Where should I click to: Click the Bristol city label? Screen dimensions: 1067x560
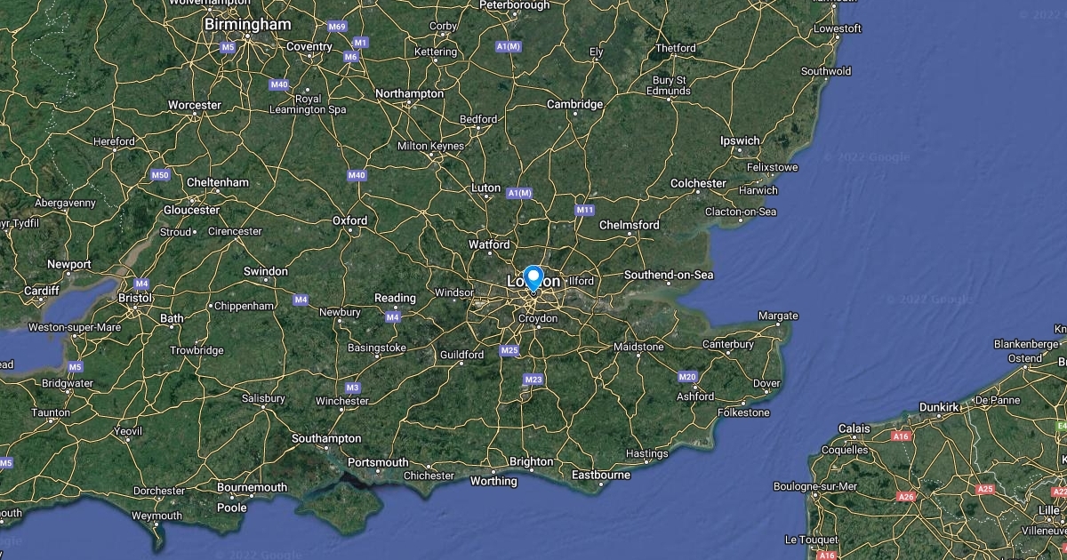135,299
